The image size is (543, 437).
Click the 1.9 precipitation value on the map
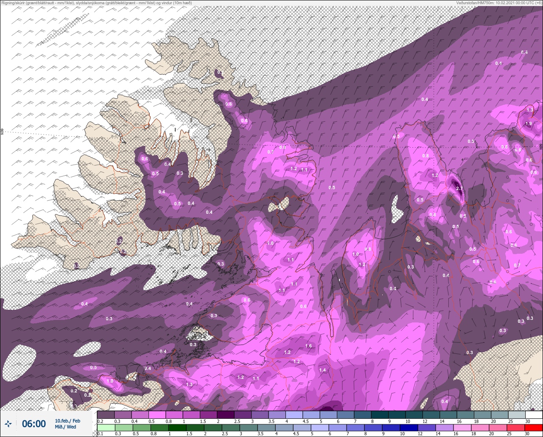click(x=529, y=123)
